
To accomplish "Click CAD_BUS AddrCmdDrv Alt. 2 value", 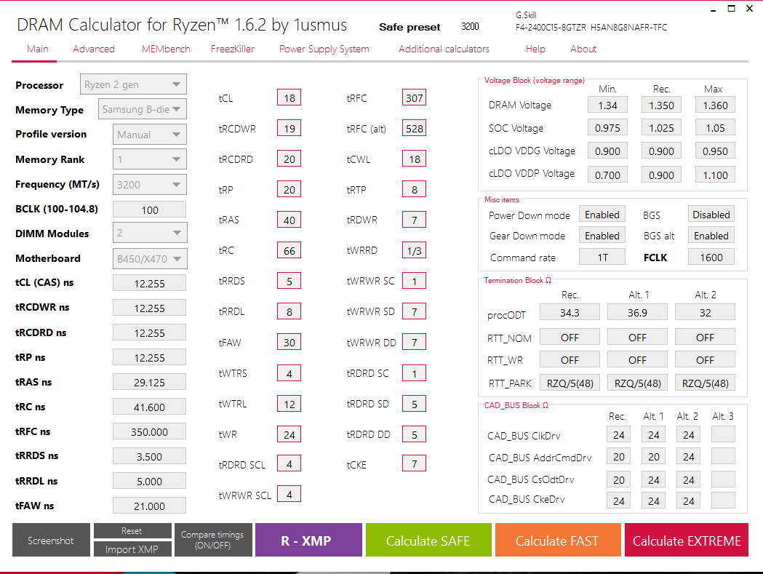I will pos(688,457).
